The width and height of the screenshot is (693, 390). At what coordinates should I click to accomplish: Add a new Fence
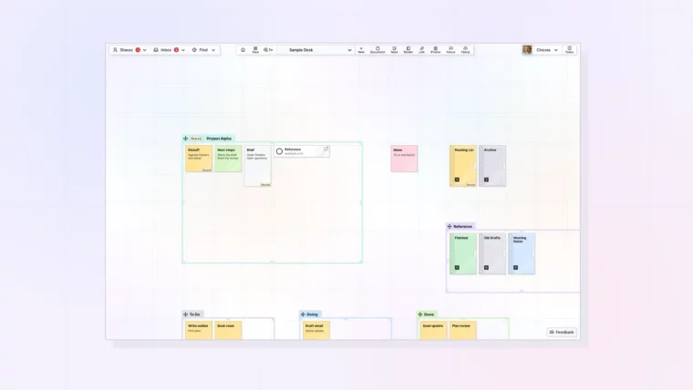tap(450, 50)
